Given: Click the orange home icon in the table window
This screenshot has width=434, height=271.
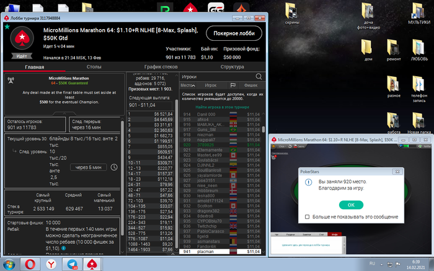Looking at the screenshot, I should coord(274,146).
